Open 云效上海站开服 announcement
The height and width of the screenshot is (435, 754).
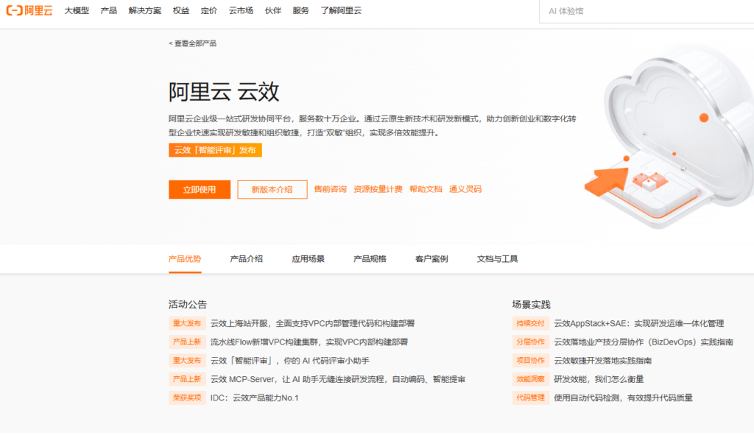(x=312, y=323)
